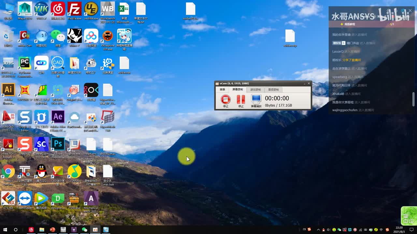417x234 pixels.
Task: Click username LassieQ in the live chat
Action: tap(338, 52)
